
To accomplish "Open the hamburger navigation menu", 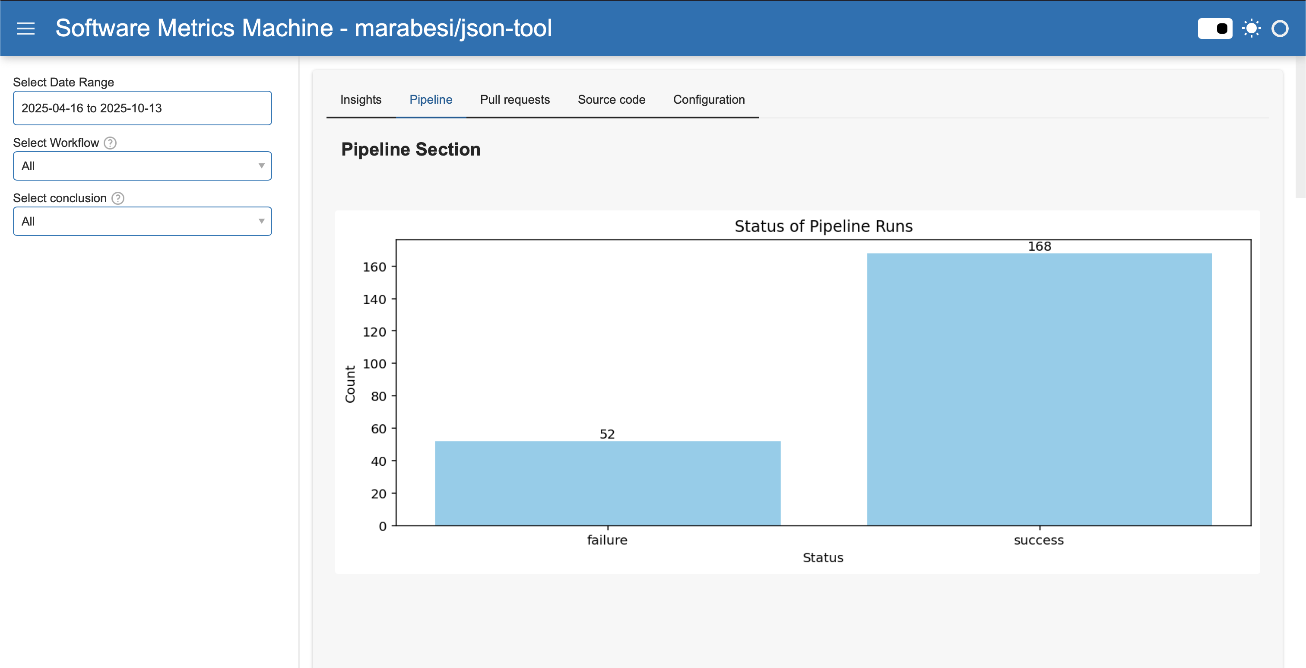I will [25, 29].
